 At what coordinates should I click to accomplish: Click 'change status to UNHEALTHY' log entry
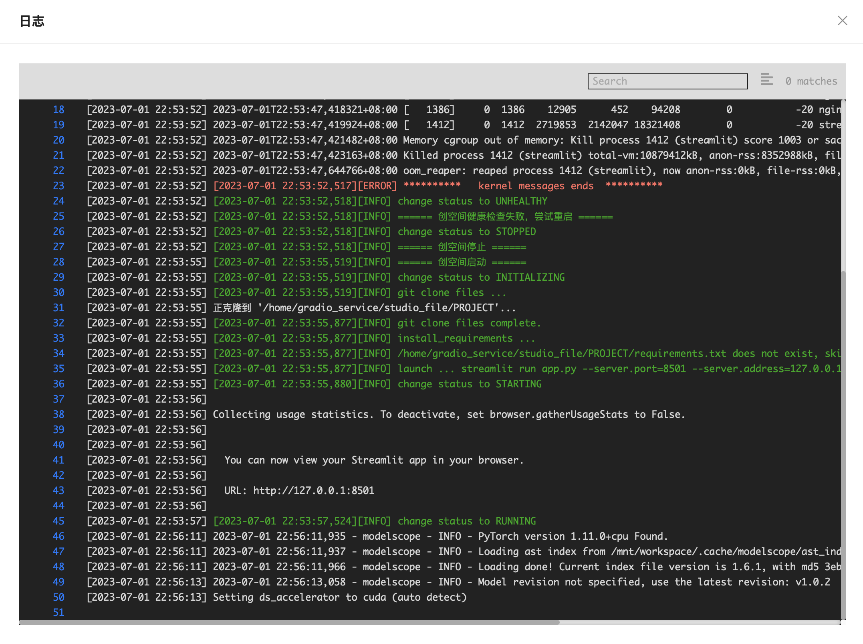coord(472,201)
